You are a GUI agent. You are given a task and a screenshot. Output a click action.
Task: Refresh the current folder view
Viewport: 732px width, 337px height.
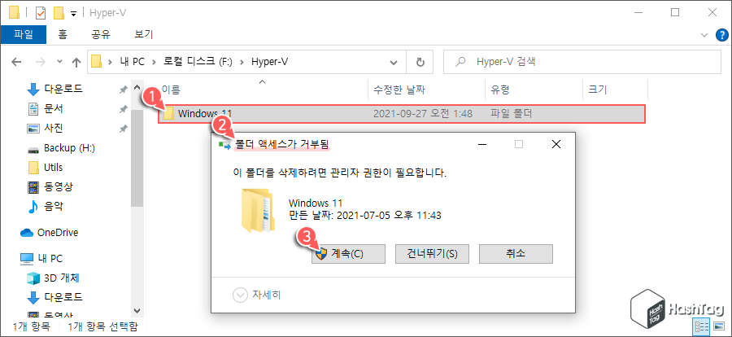[x=420, y=62]
